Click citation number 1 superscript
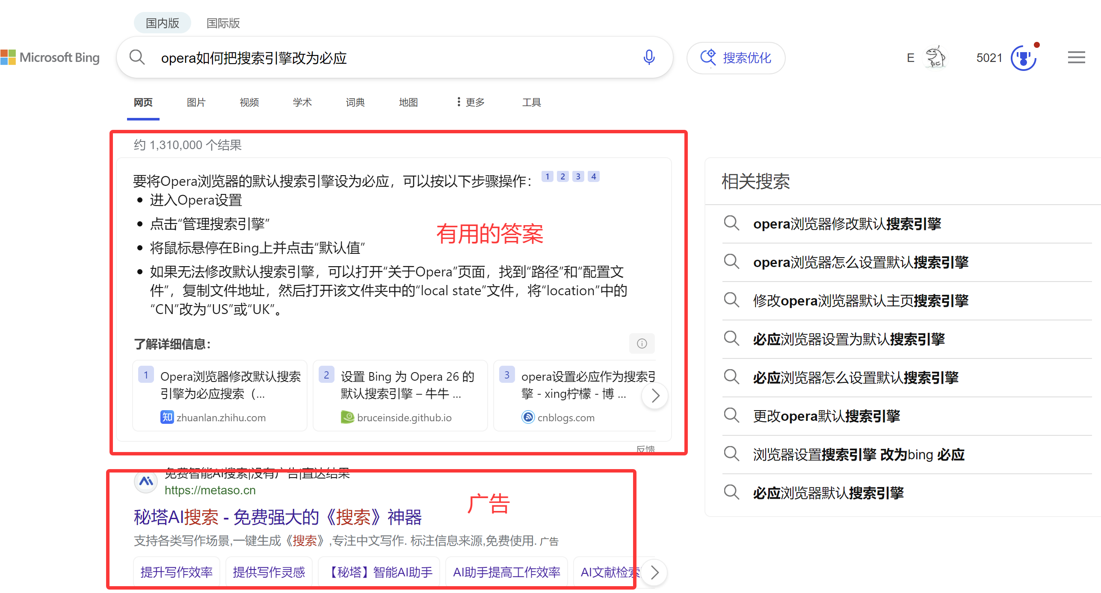Viewport: 1101px width, 593px height. (x=547, y=176)
